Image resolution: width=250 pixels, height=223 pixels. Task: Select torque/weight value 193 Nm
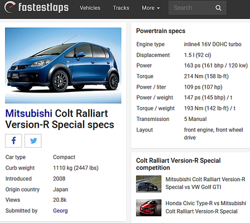pos(210,108)
